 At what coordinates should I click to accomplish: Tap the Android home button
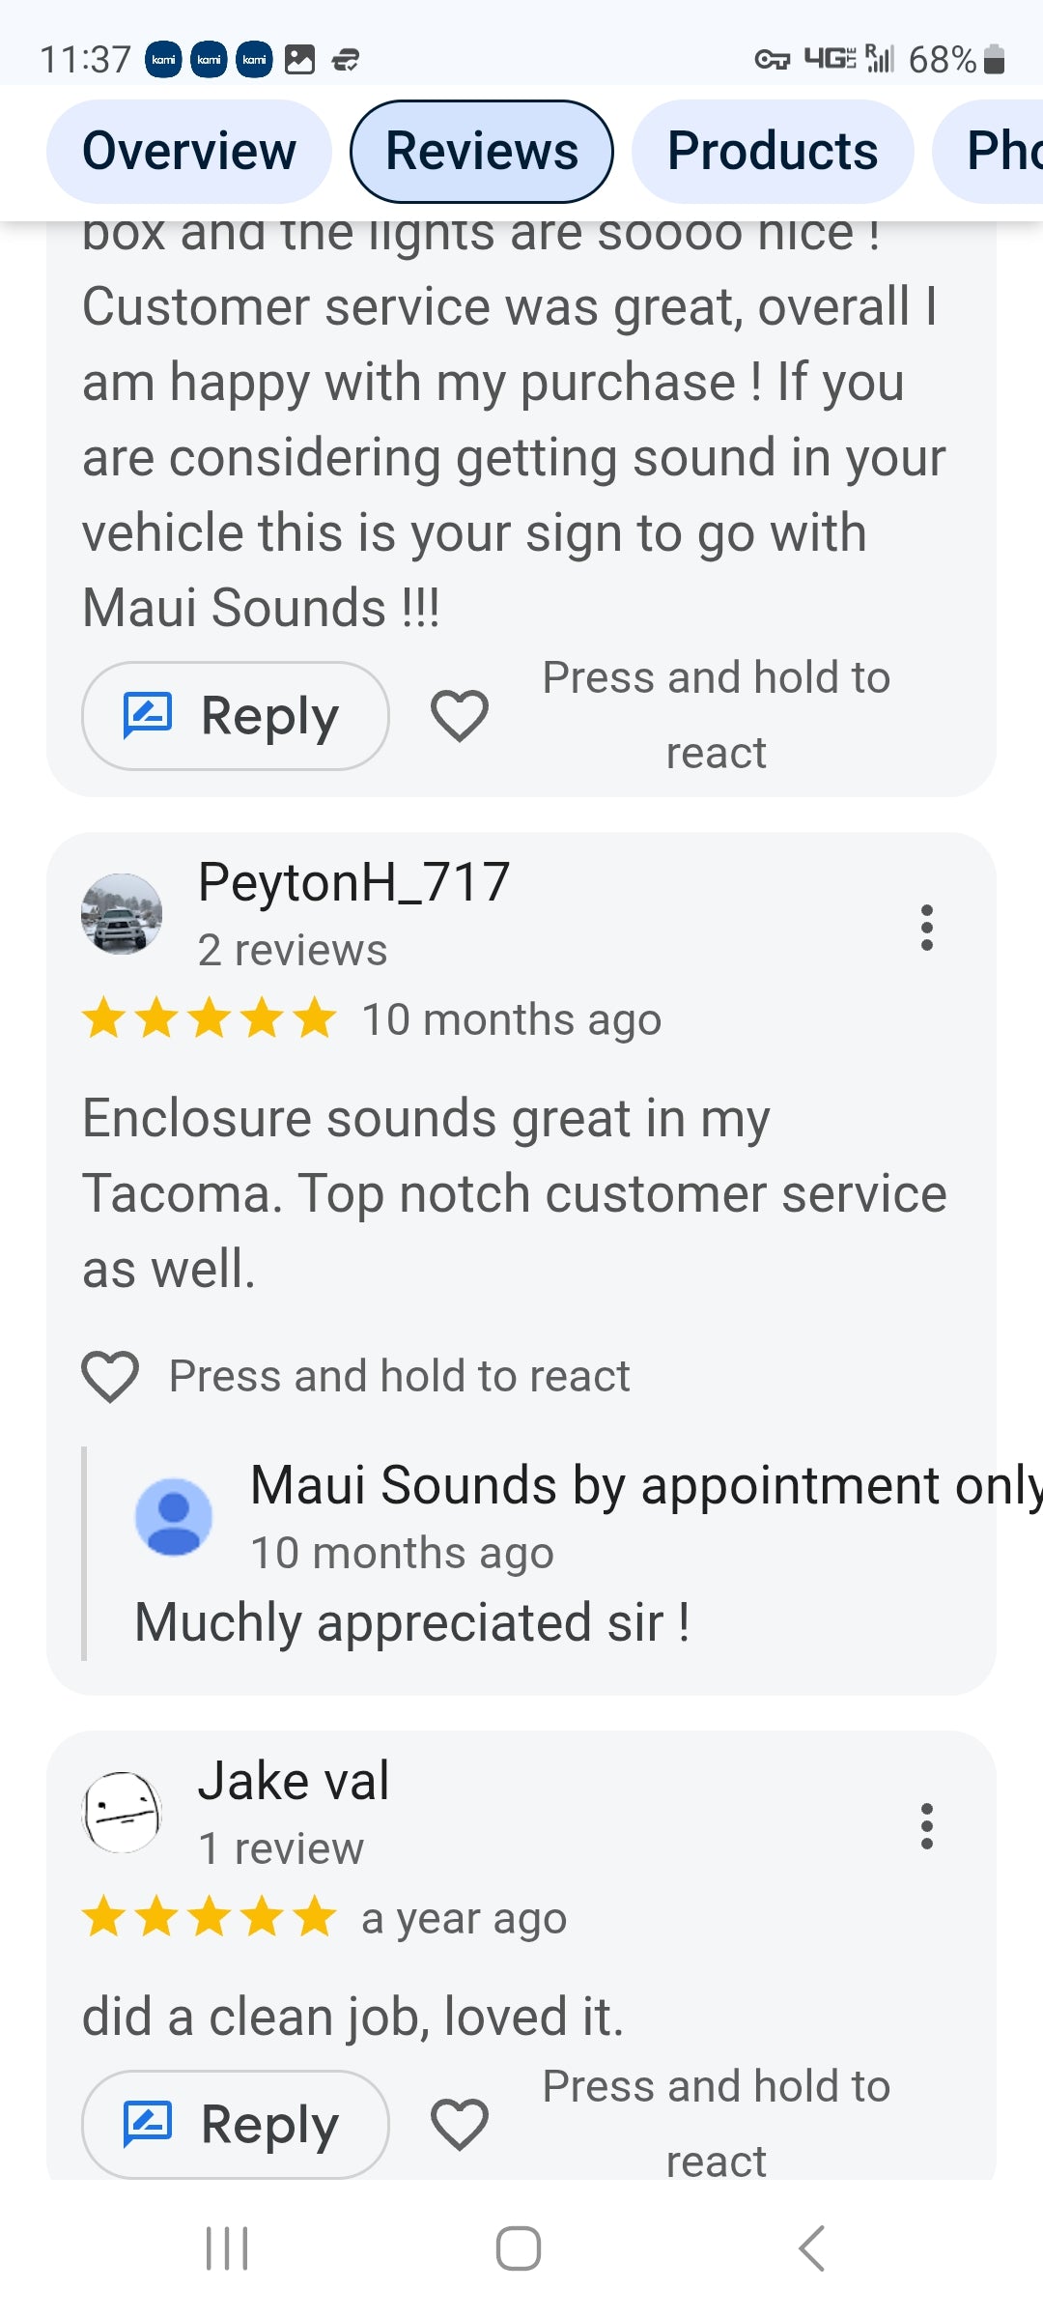[x=519, y=2248]
